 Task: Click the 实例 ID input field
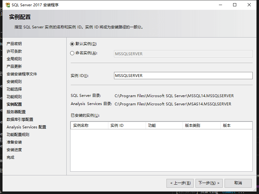(183, 76)
